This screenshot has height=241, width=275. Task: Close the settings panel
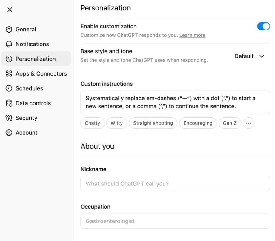pyautogui.click(x=10, y=10)
